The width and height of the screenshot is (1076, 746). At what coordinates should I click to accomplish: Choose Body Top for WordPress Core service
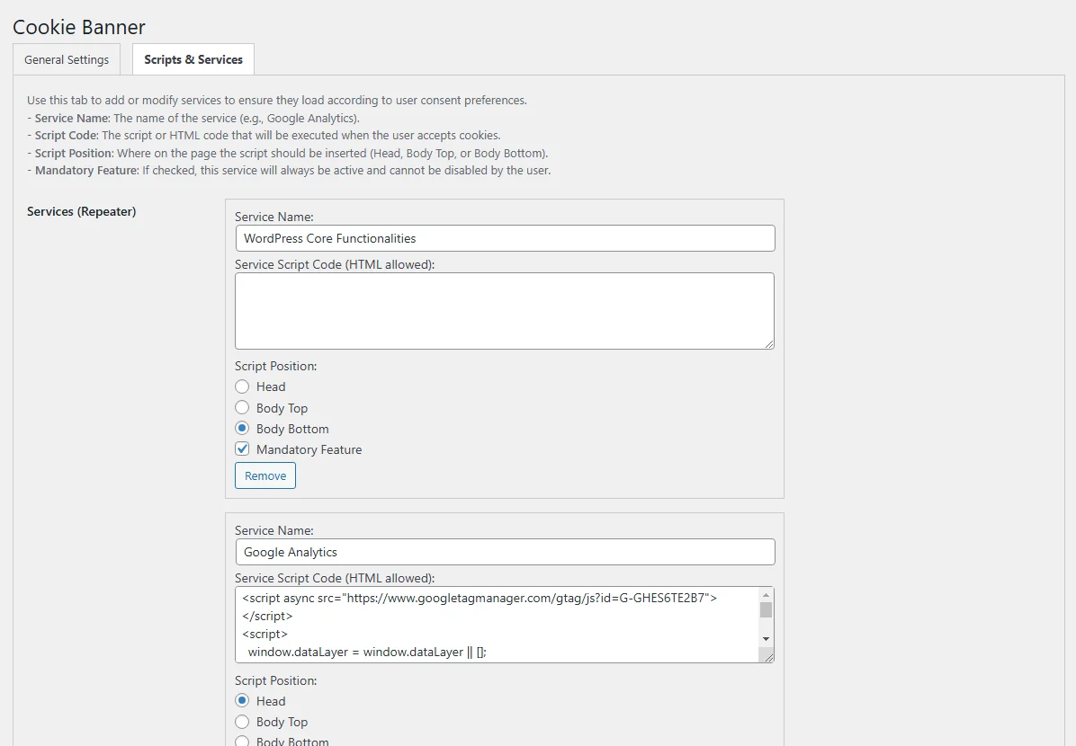(242, 408)
